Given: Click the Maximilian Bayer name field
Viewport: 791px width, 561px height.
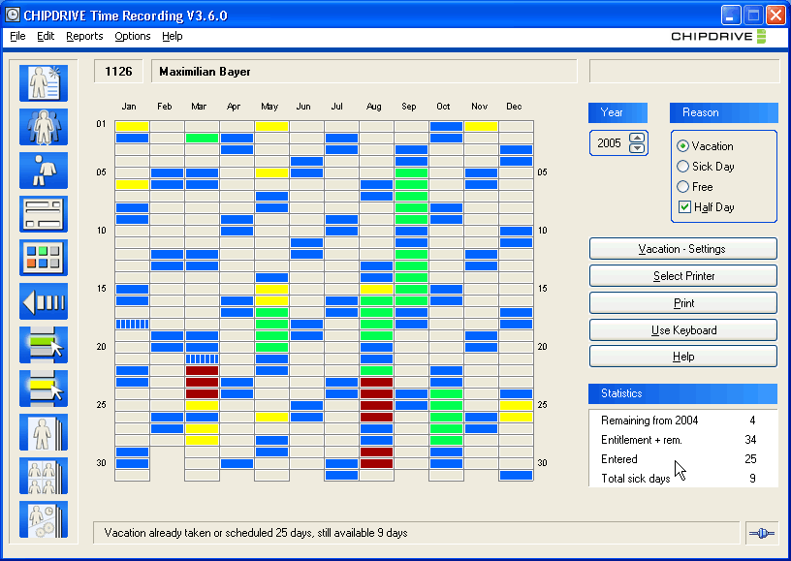Looking at the screenshot, I should pos(364,72).
